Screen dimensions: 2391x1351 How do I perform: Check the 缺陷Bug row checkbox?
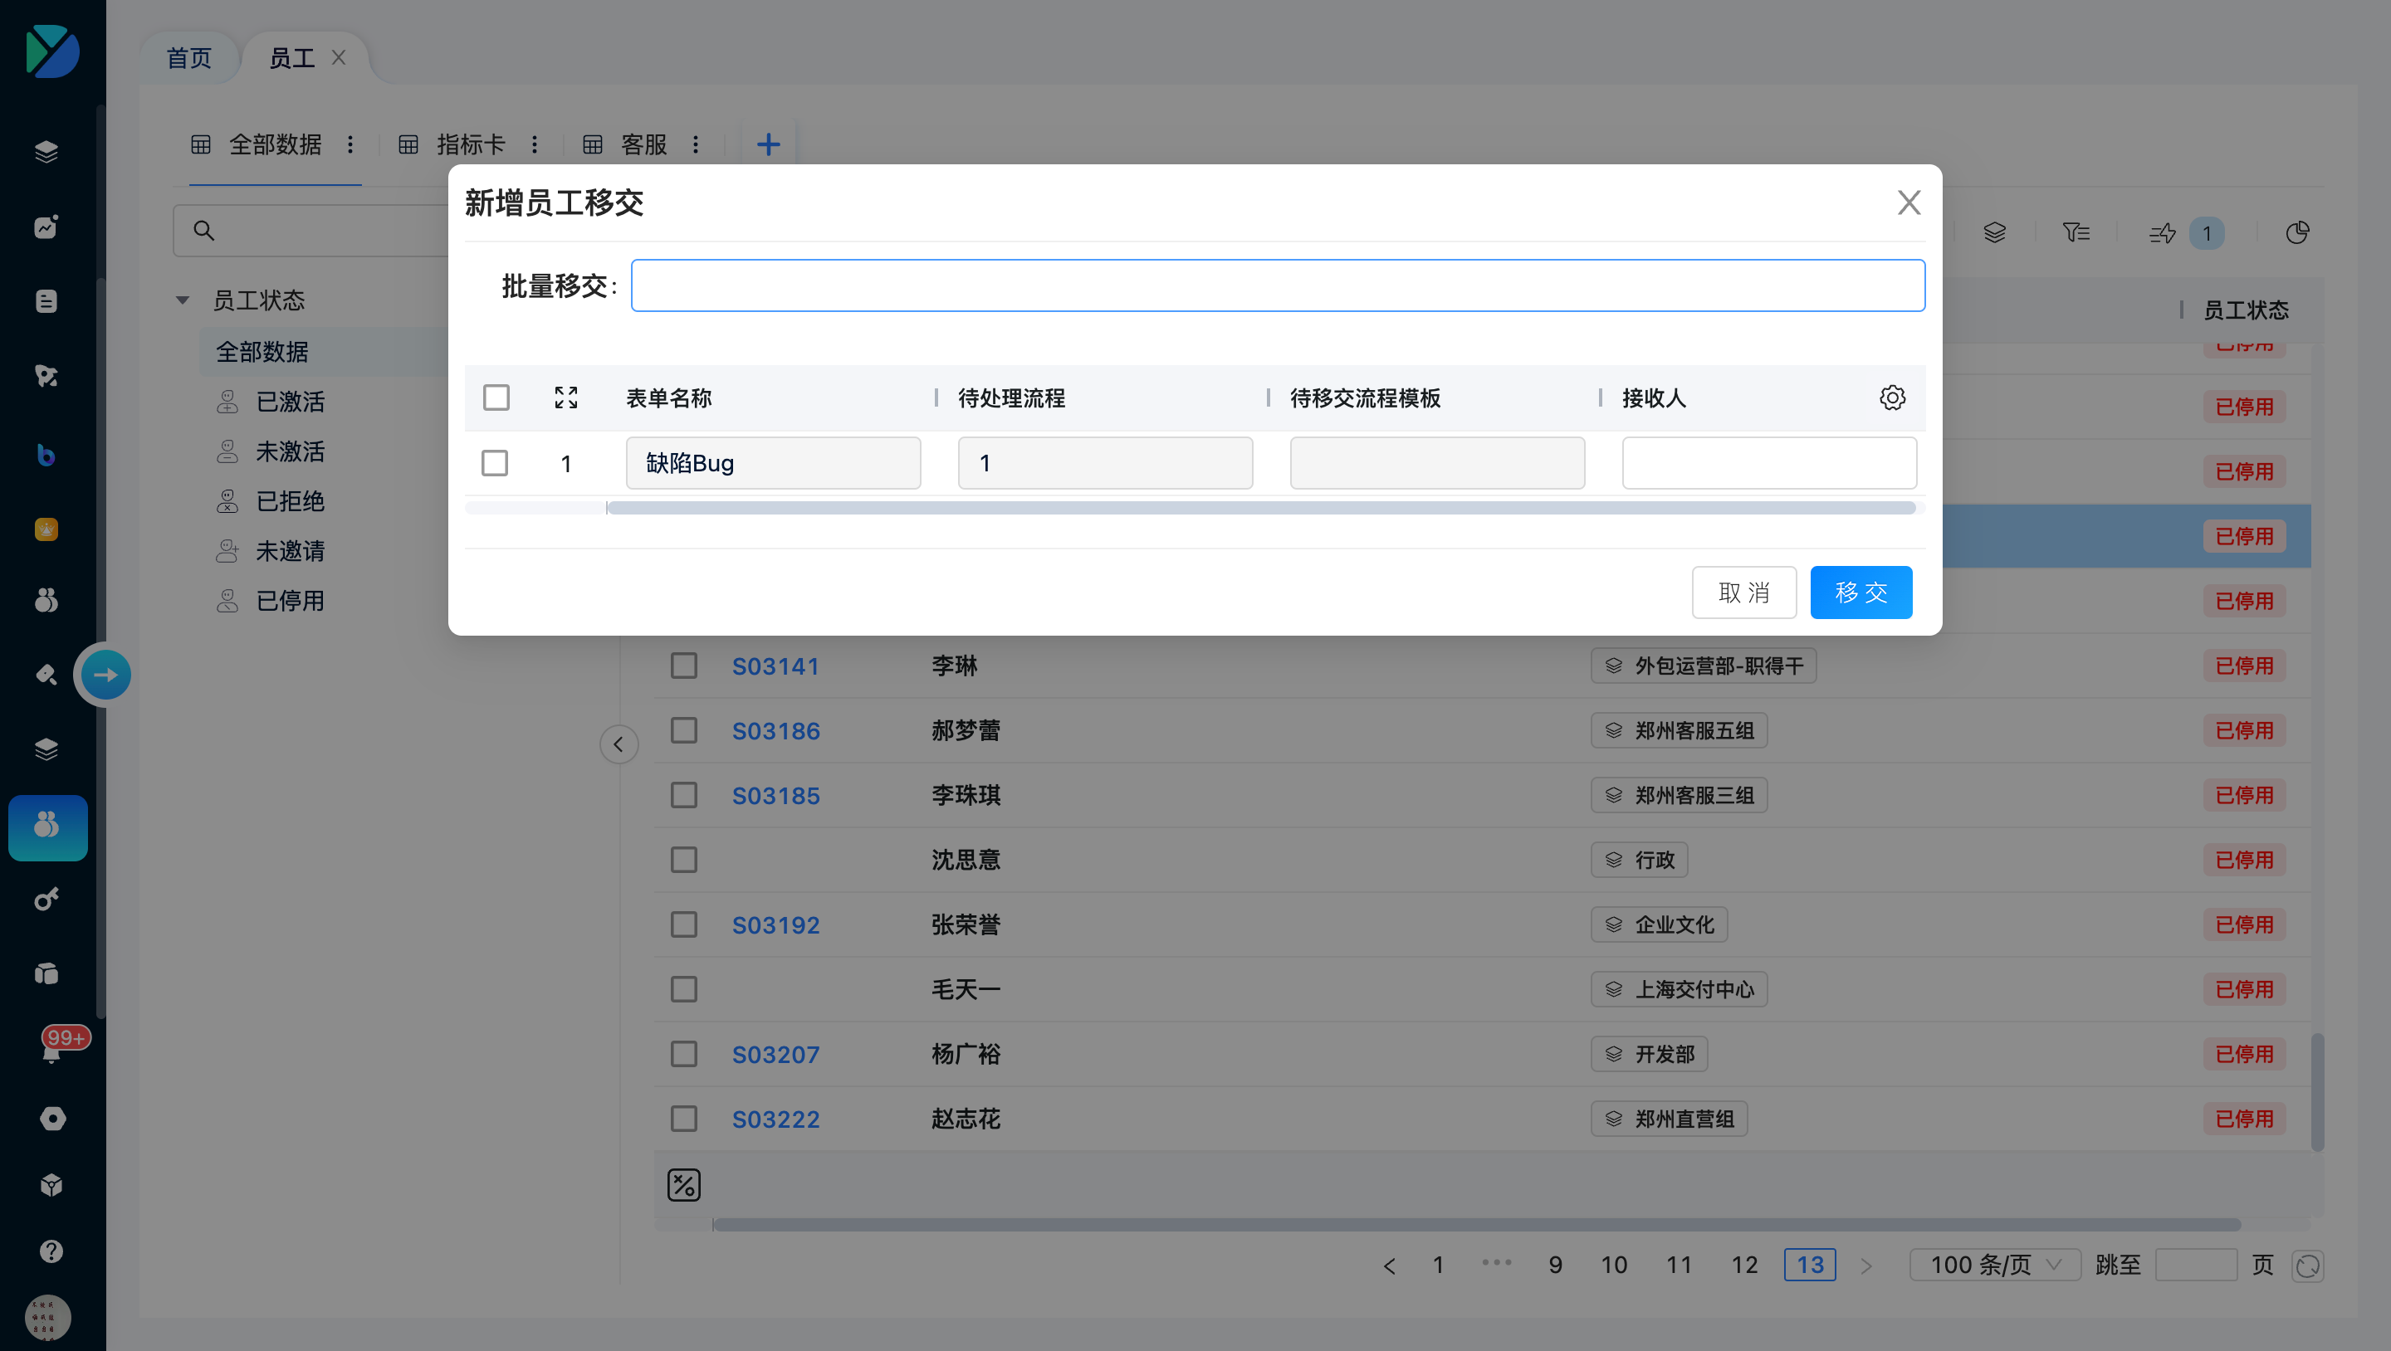pyautogui.click(x=495, y=463)
